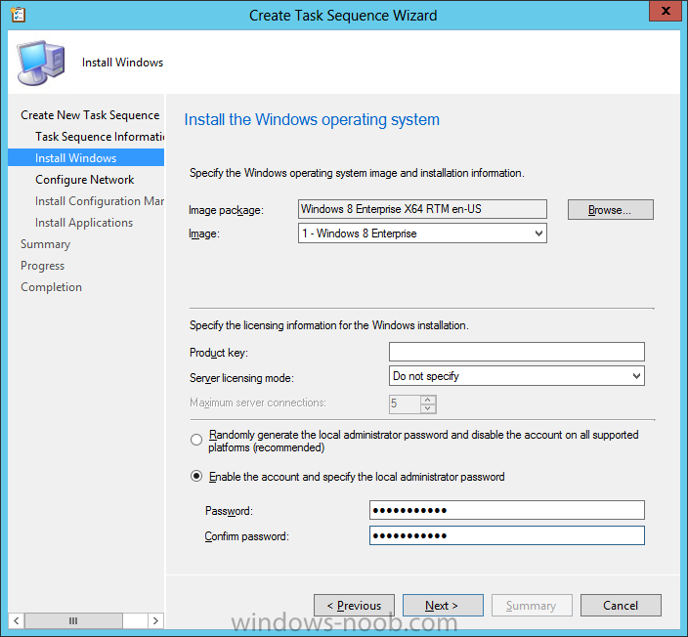Click the sidebar horizontal scrollbar thumb

coord(73,620)
